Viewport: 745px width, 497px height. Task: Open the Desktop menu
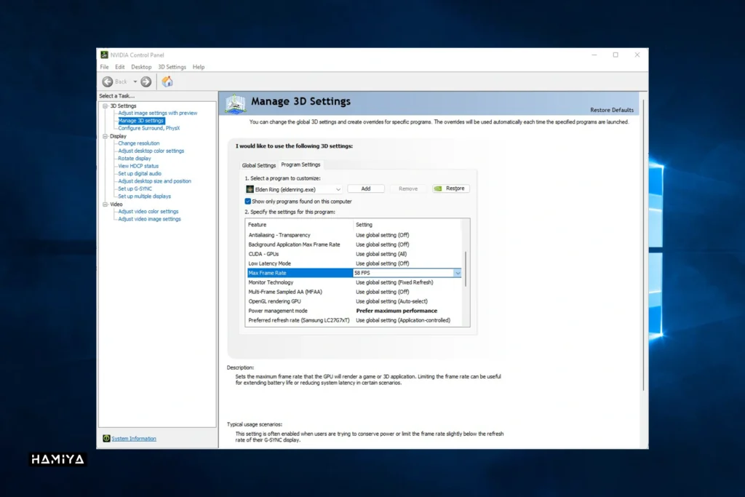coord(141,67)
